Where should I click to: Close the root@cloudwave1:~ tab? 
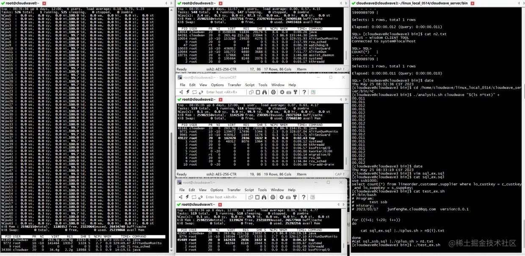coord(220,205)
